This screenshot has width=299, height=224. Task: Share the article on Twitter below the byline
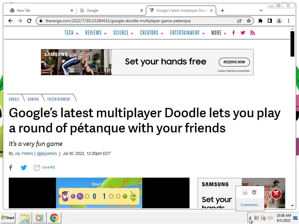(x=24, y=167)
